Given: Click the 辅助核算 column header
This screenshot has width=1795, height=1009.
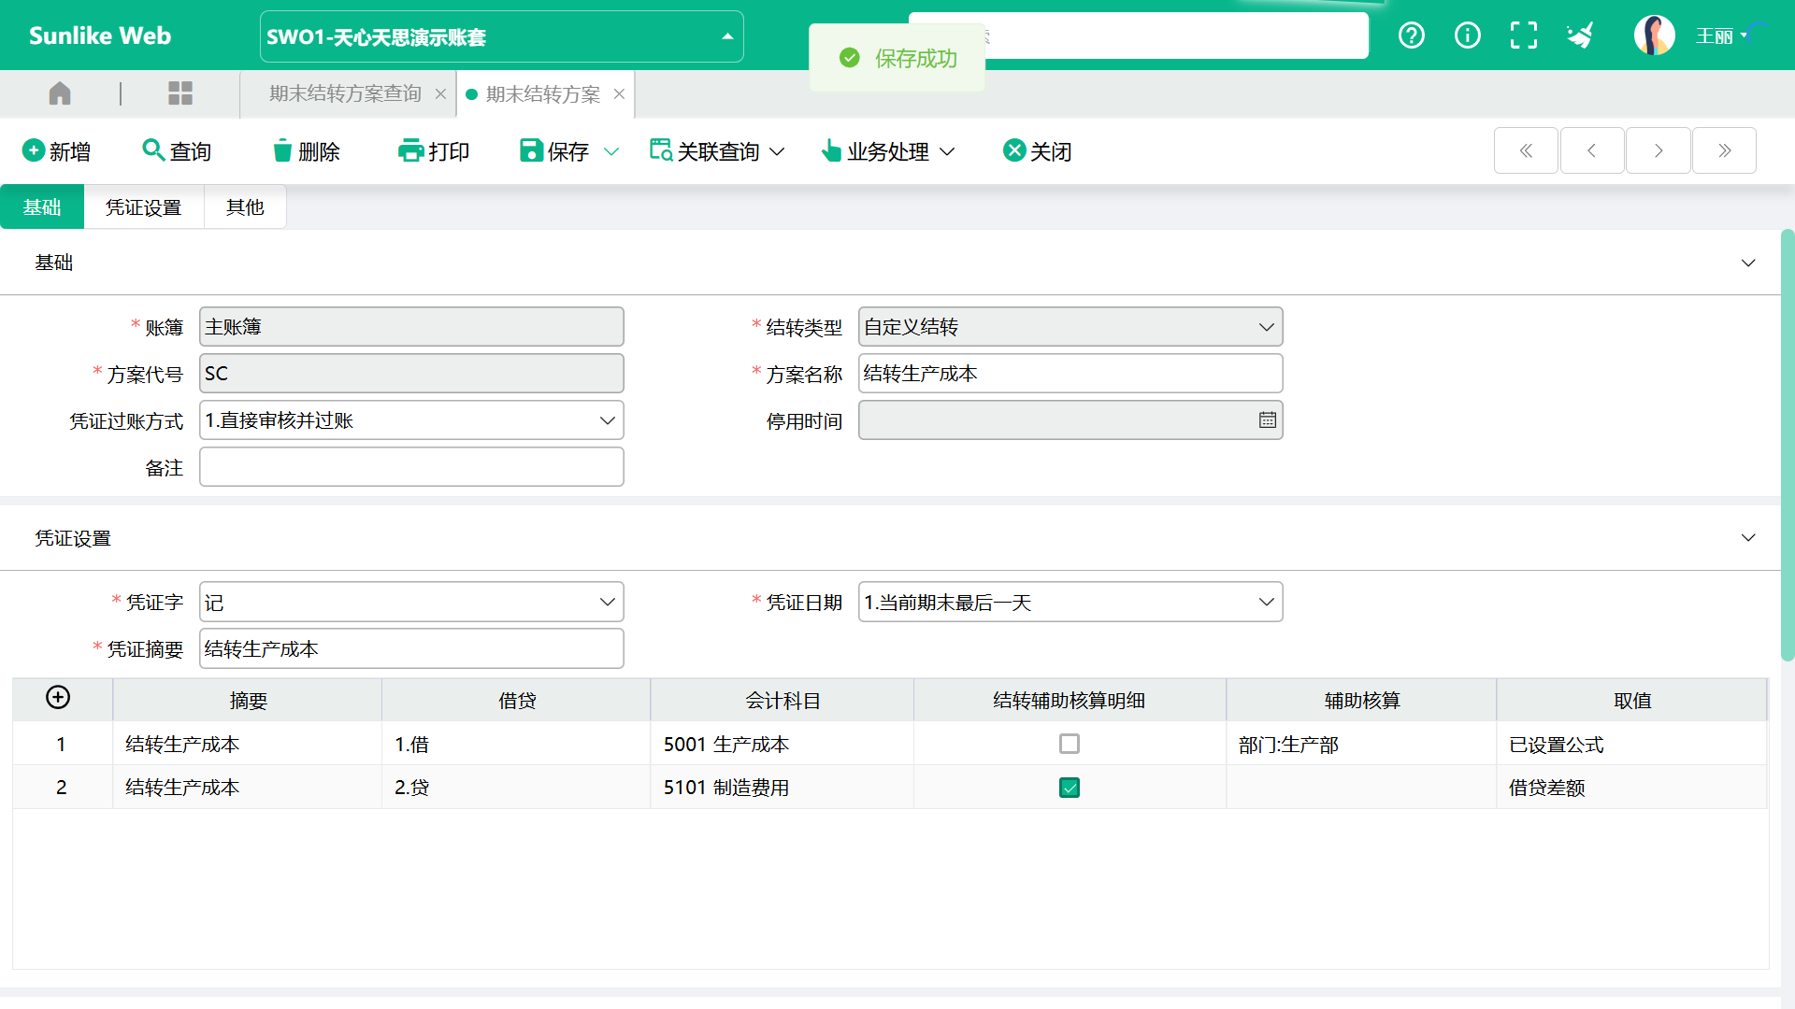Looking at the screenshot, I should (1361, 701).
